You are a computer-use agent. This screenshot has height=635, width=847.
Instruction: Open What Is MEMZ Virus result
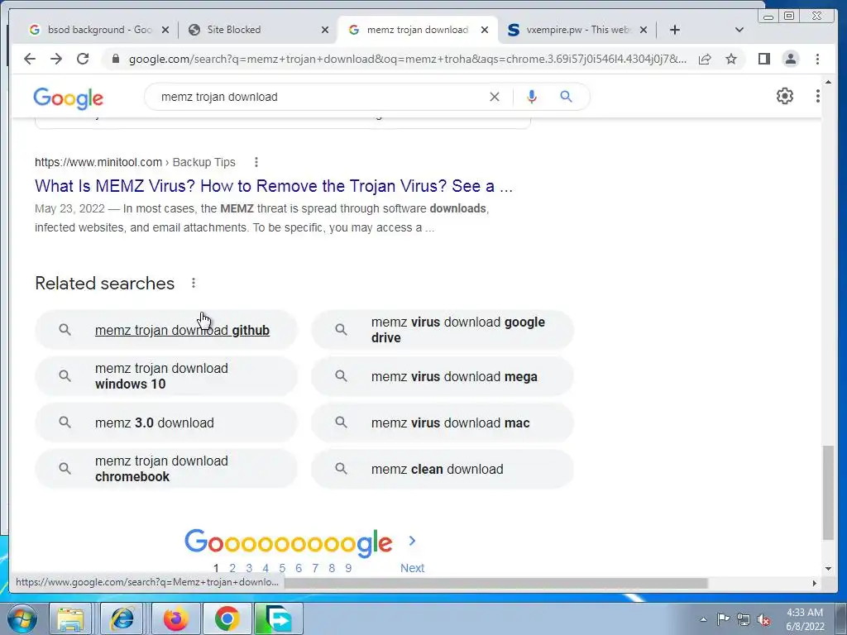(274, 186)
